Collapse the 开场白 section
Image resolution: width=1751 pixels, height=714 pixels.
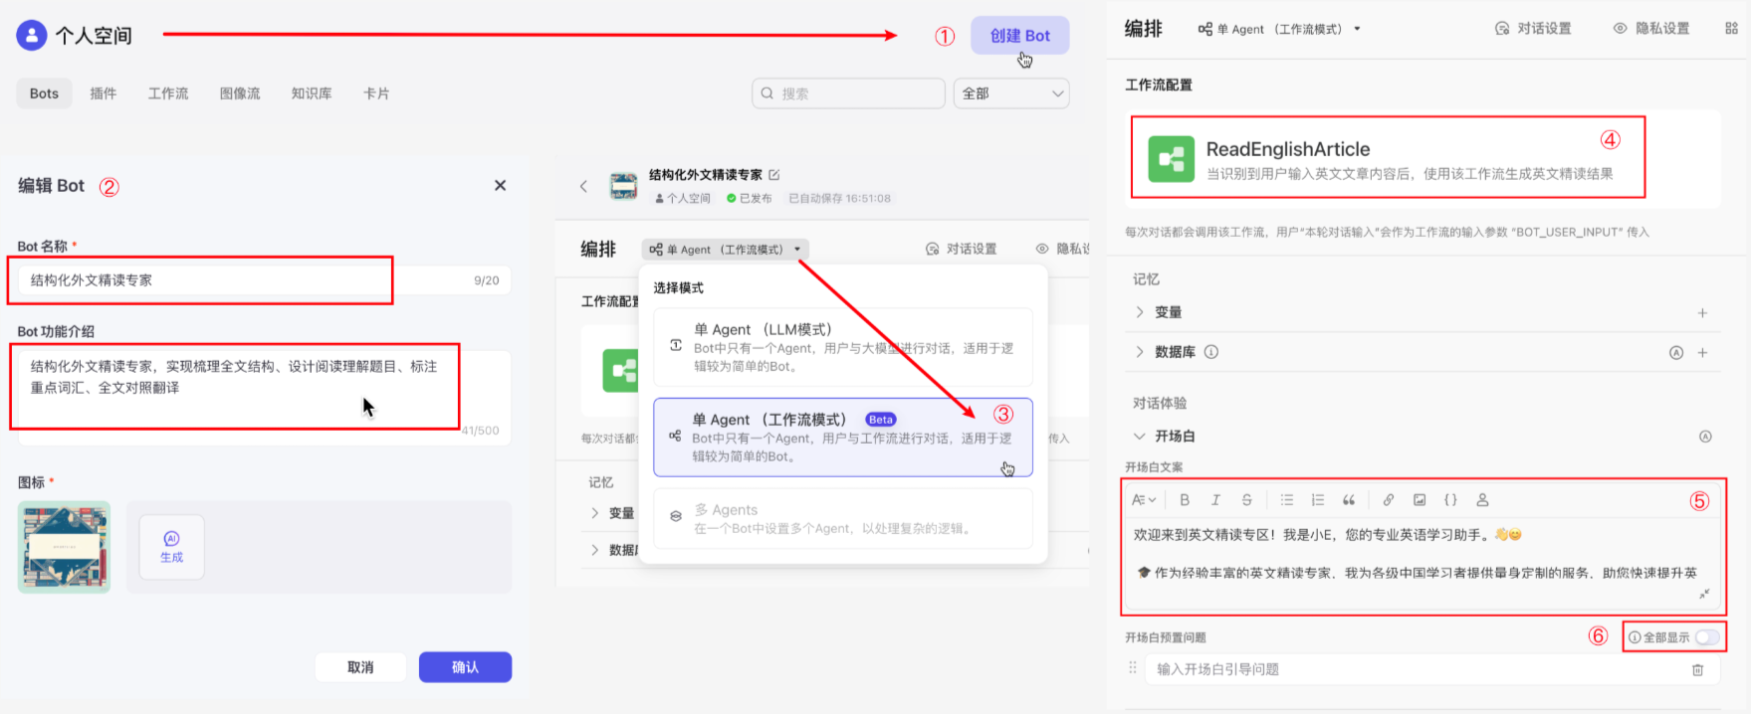(1140, 437)
